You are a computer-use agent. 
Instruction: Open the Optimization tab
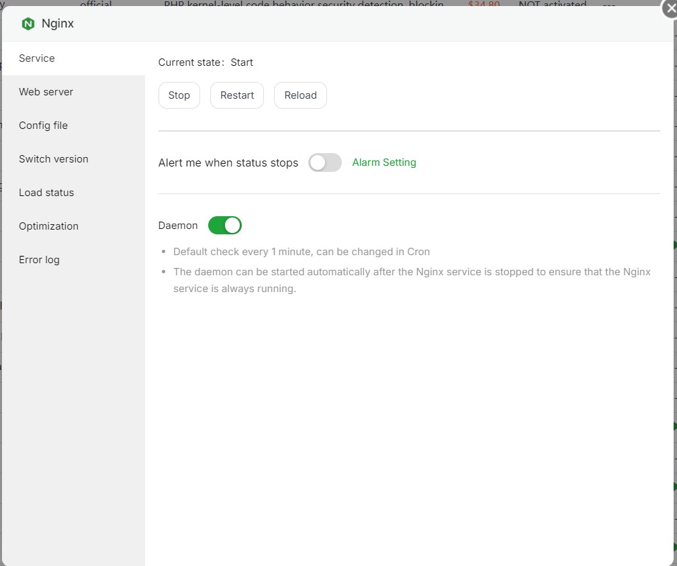pos(73,226)
